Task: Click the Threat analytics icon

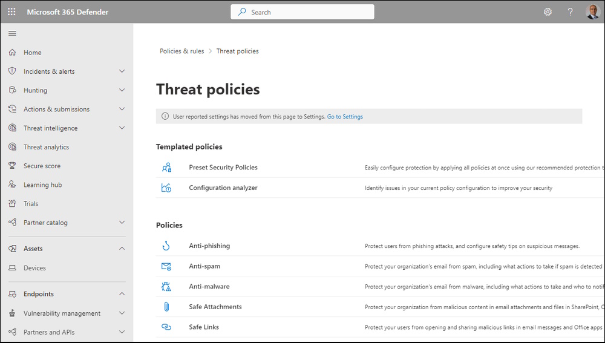Action: click(12, 146)
